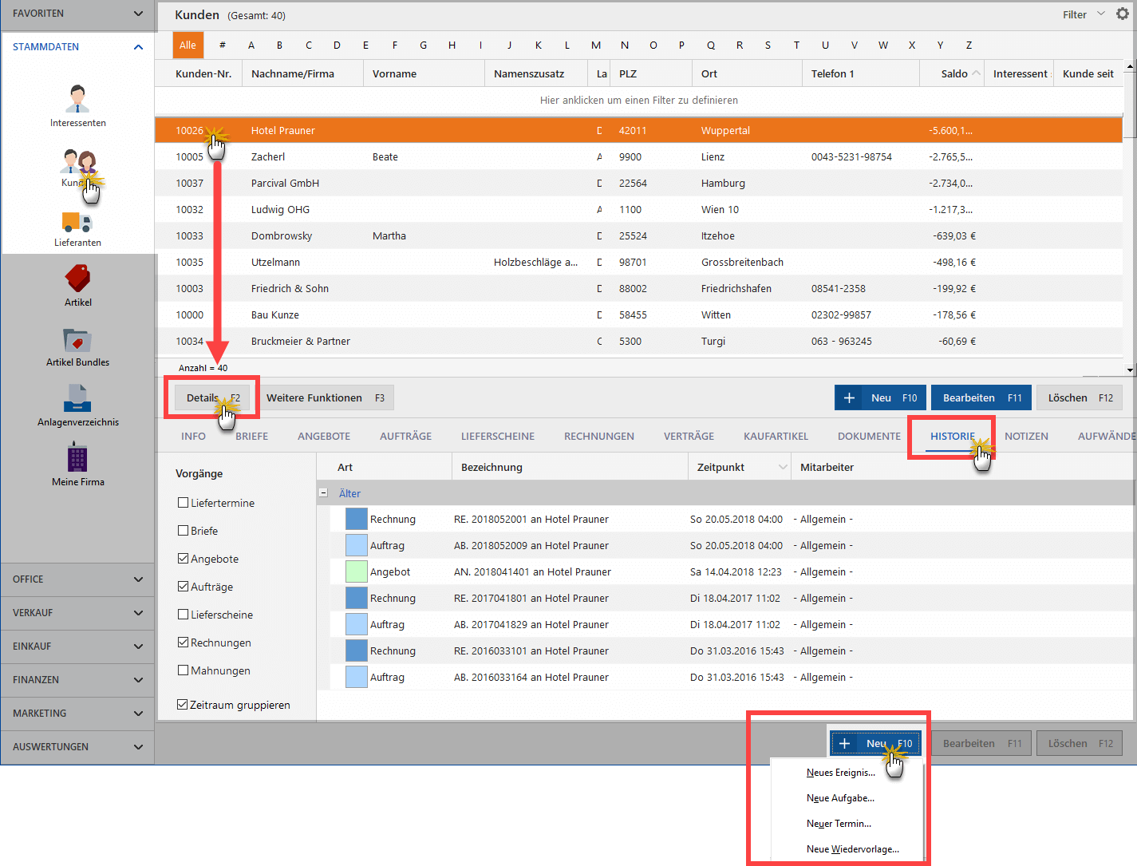Switch to the NOTIZEN tab
Viewport: 1137px width, 866px height.
click(1026, 436)
